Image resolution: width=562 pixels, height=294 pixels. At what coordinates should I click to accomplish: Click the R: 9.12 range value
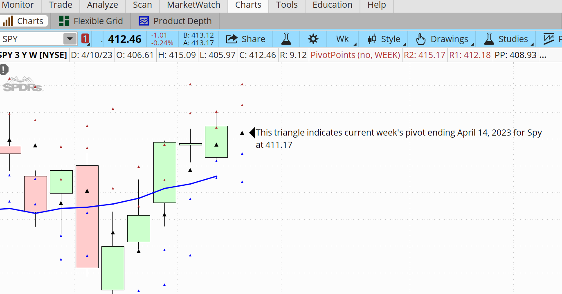click(x=293, y=55)
